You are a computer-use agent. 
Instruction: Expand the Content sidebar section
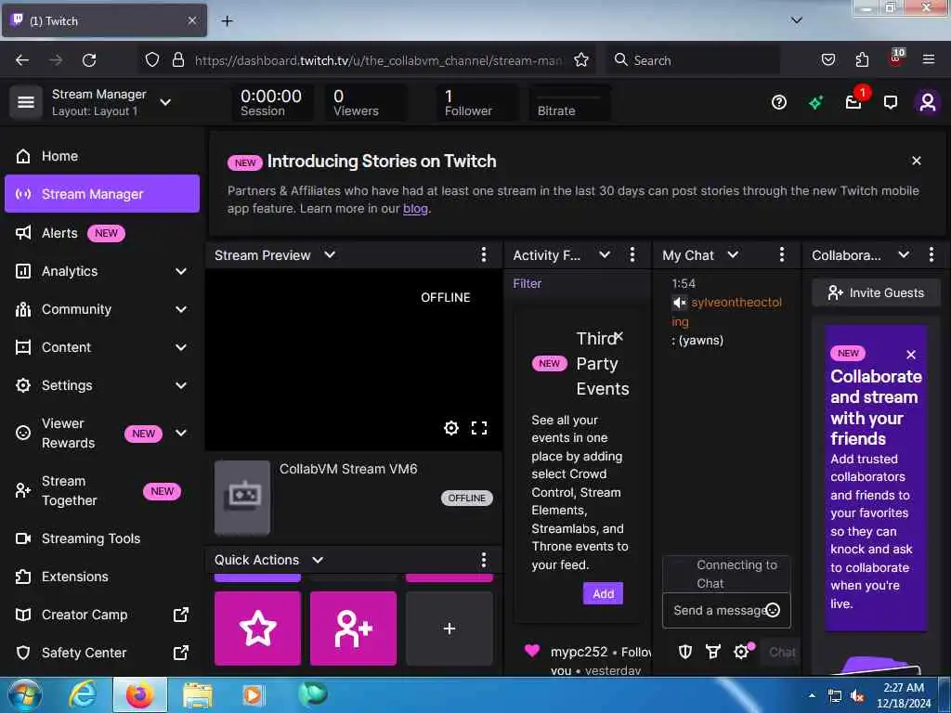pyautogui.click(x=181, y=347)
